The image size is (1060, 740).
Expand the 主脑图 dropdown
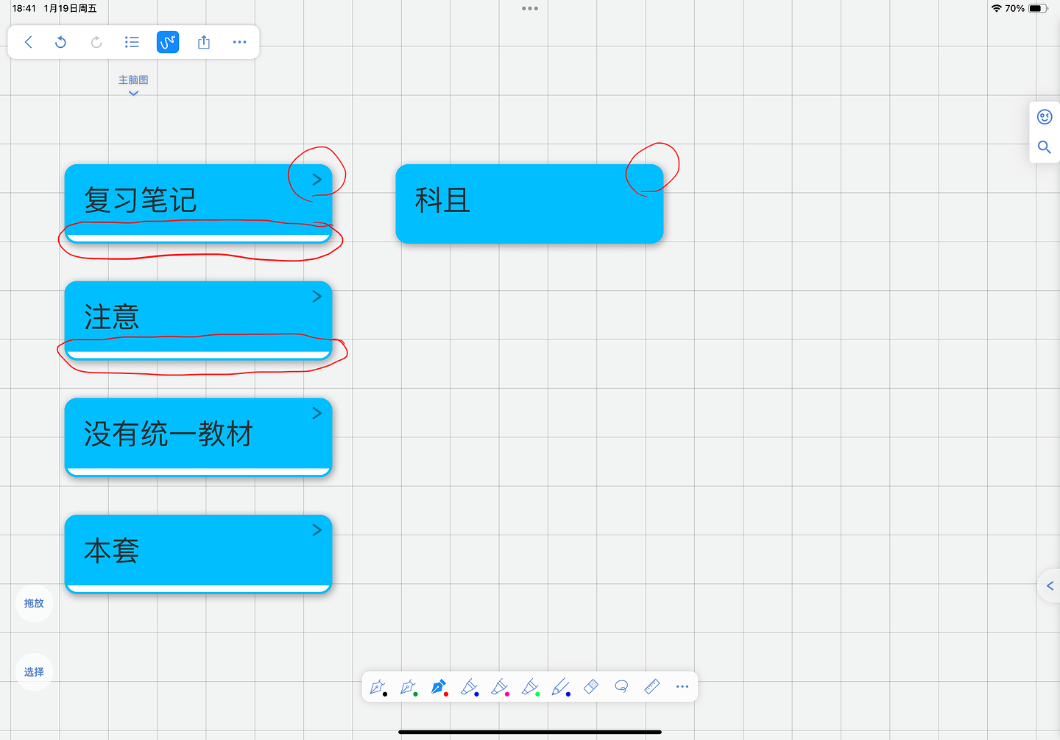(x=133, y=85)
